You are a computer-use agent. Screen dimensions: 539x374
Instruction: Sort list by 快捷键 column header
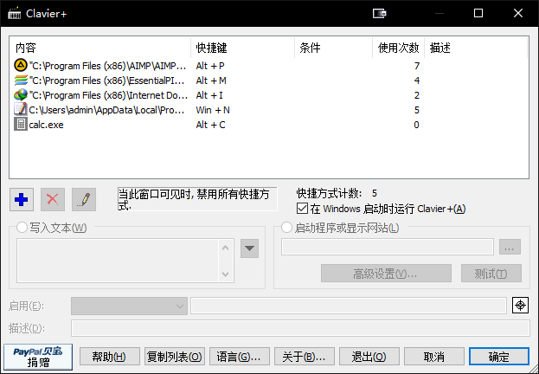point(241,48)
